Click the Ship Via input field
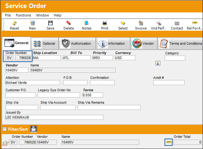Image resolution: width=203 pixels, height=149 pixels. click(x=22, y=107)
